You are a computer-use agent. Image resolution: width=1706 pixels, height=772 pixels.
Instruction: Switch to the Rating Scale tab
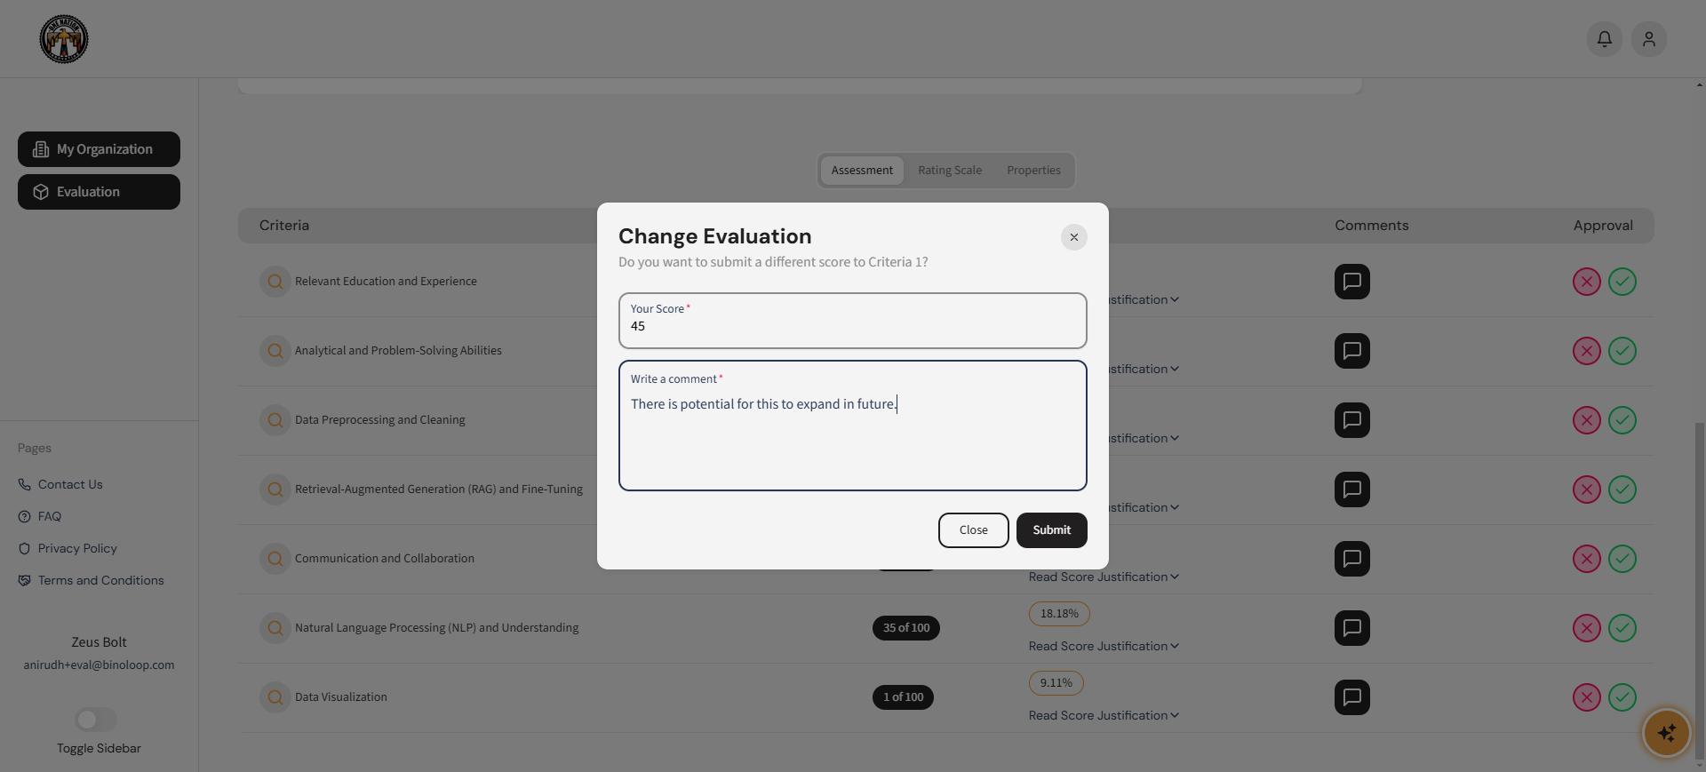coord(950,171)
